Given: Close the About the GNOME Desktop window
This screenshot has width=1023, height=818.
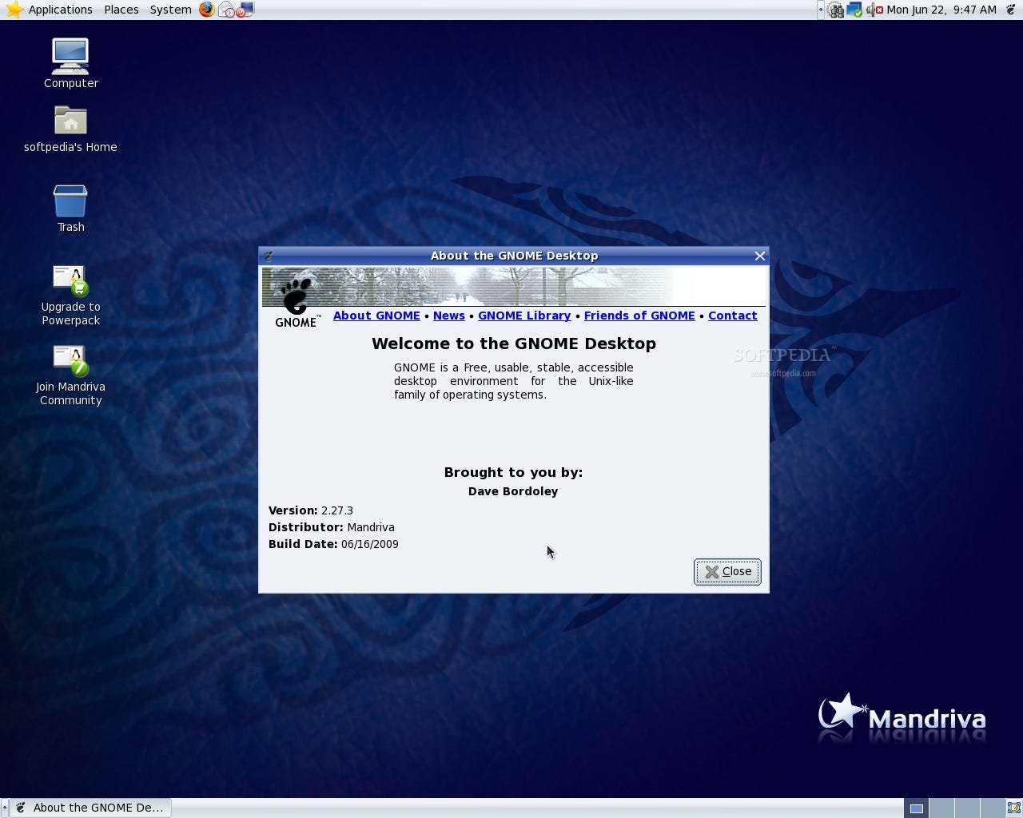Looking at the screenshot, I should [759, 256].
